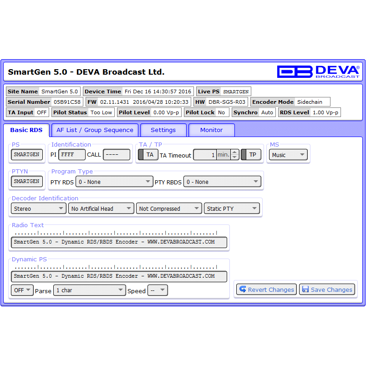Click the HW value DBR-SG5-R03
This screenshot has height=366, width=366.
tap(227, 102)
